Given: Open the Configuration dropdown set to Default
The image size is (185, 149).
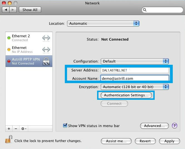Looking at the screenshot, I should 135,61.
